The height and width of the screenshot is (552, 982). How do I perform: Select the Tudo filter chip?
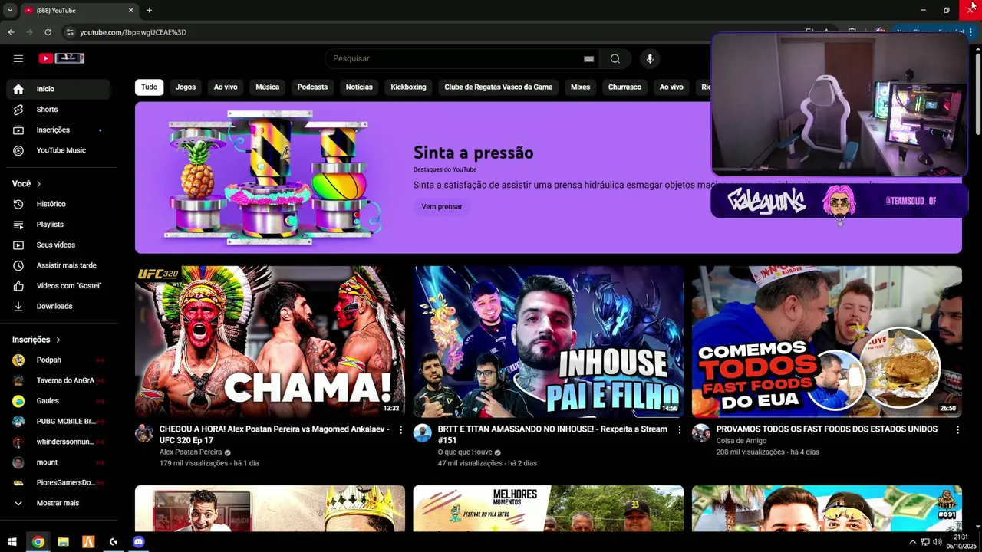click(x=150, y=87)
